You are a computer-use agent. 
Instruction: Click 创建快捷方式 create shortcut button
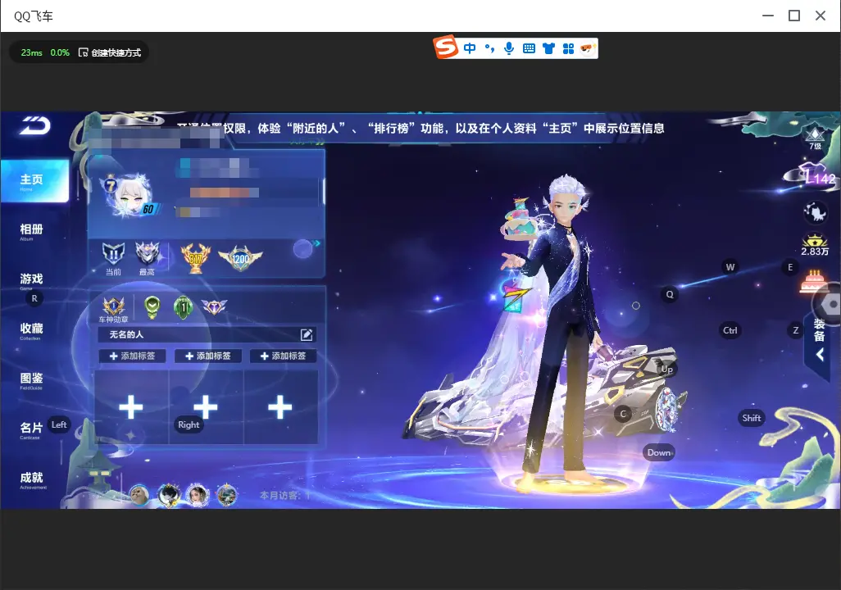click(x=110, y=52)
